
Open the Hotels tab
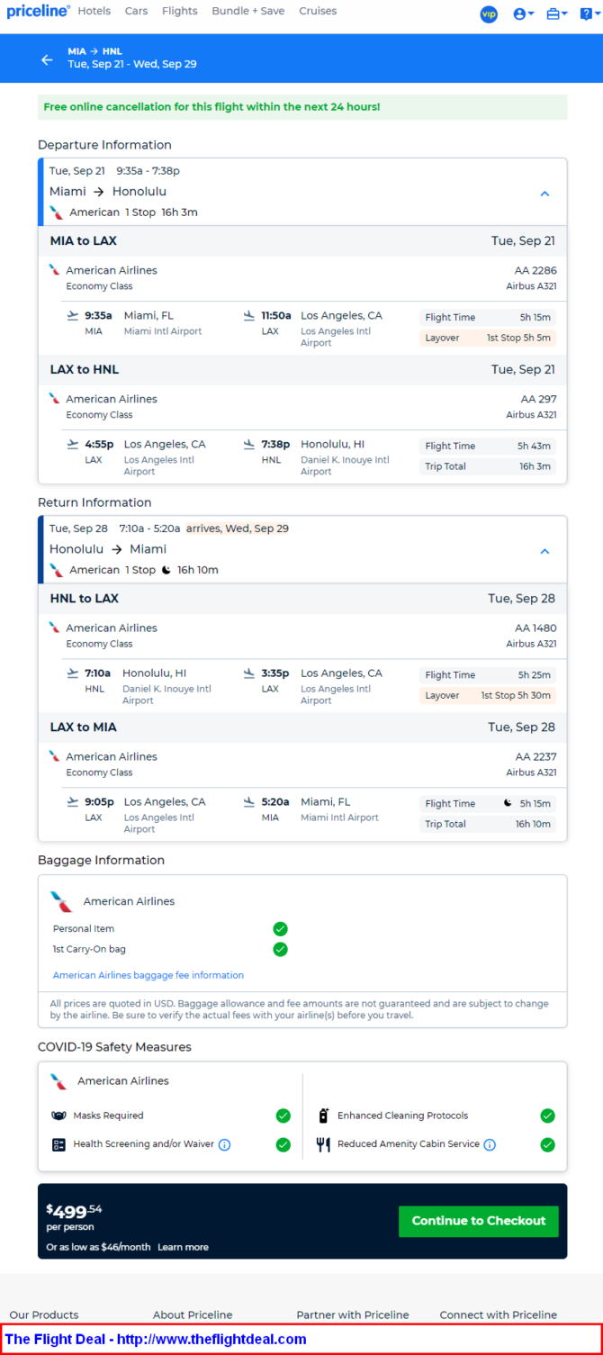click(x=94, y=12)
